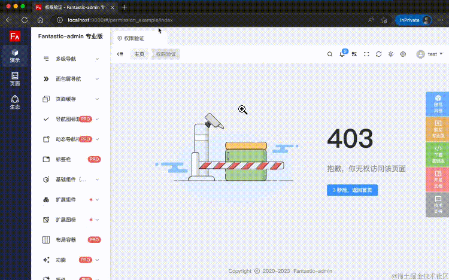449x280 pixels.
Task: Open the 布局容器 menu item
Action: 71,240
